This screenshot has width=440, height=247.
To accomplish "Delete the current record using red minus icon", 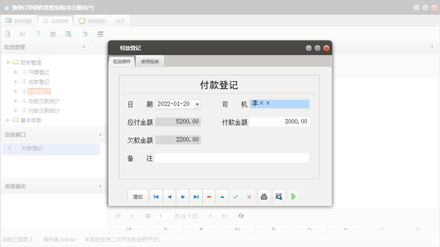I will (209, 196).
